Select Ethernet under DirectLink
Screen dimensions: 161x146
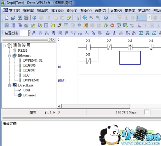click(x=29, y=95)
